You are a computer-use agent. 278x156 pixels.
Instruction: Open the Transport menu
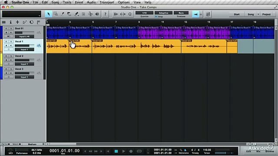point(107,2)
